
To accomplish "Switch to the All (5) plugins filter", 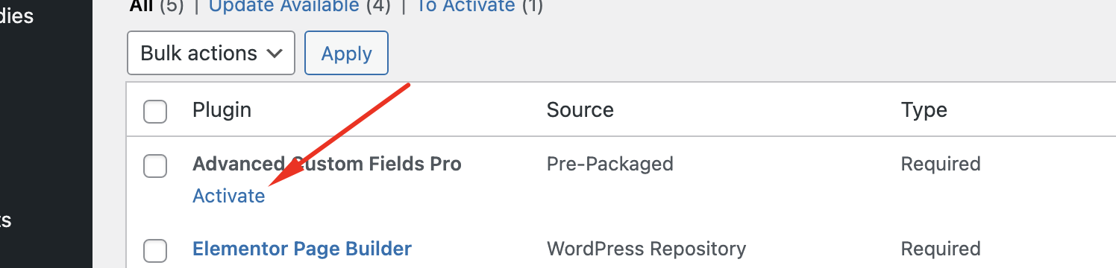I will click(x=156, y=7).
